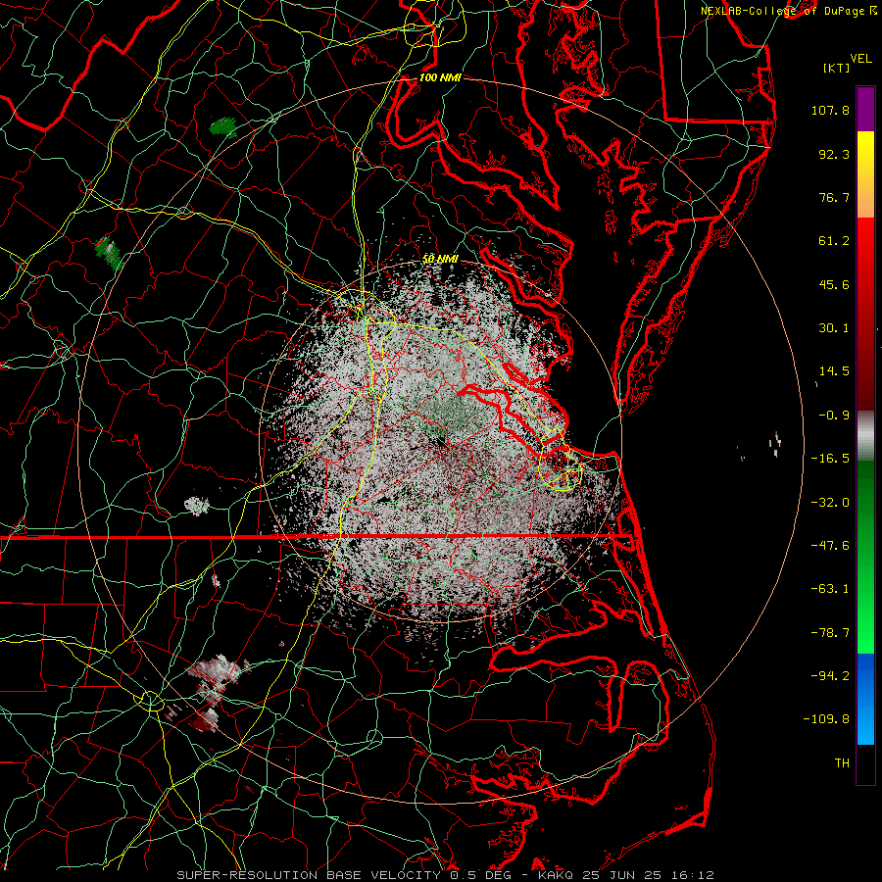
Task: Click the -78.7 velocity scale label
Action: click(x=830, y=633)
